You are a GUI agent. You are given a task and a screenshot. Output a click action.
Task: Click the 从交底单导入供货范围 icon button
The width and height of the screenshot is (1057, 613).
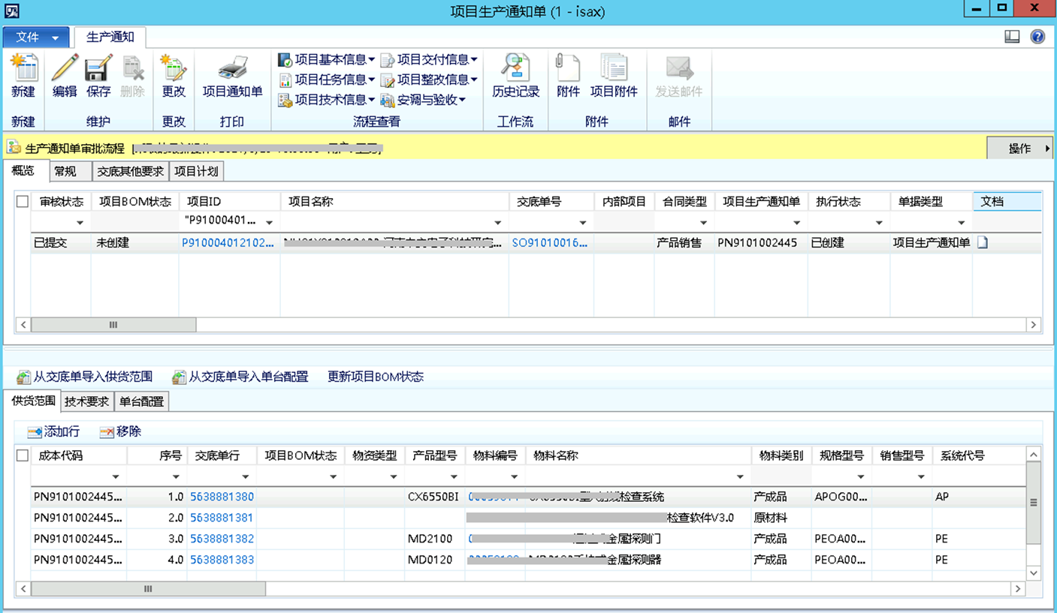24,377
